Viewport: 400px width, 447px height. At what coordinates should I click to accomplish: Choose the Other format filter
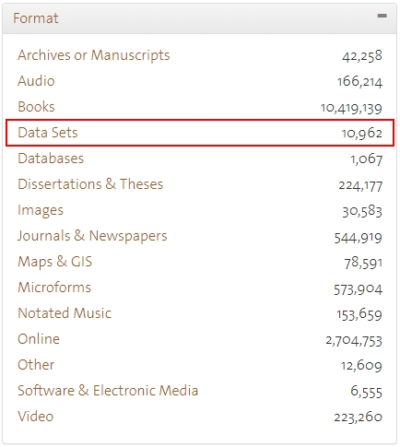36,365
